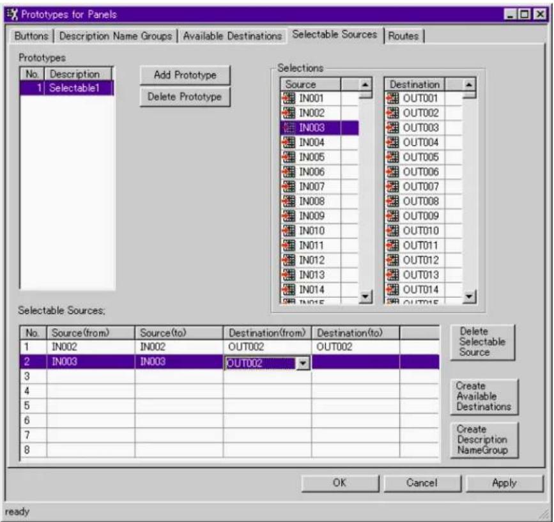The height and width of the screenshot is (522, 554).
Task: Select the Selectable Sources tab
Action: (x=335, y=35)
